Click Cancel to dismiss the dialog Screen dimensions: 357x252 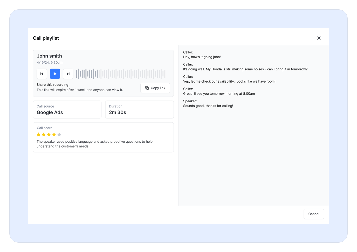314,214
